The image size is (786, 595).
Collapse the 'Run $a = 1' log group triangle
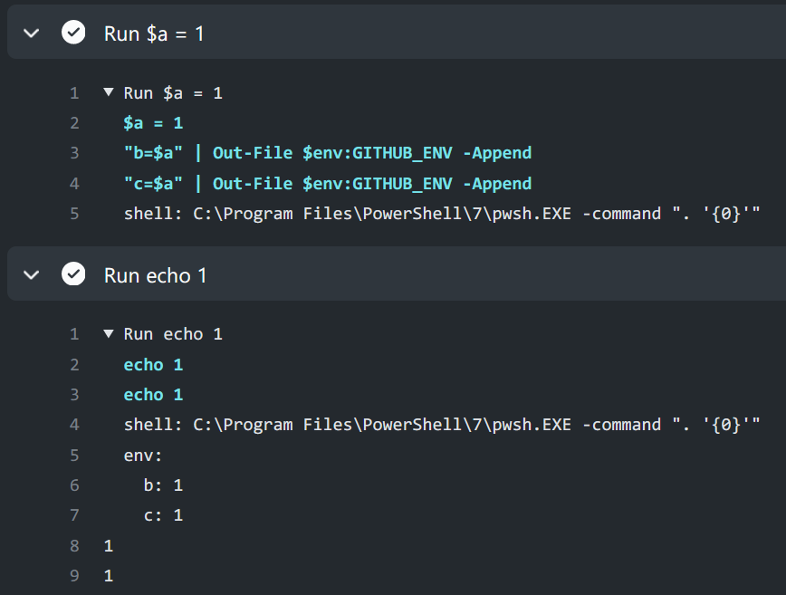(109, 92)
